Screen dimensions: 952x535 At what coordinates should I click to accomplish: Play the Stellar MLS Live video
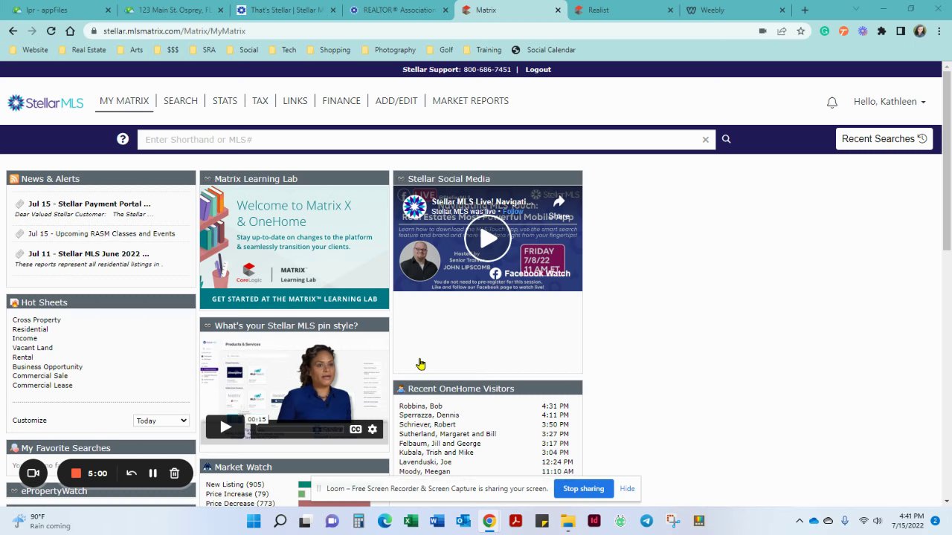point(488,239)
